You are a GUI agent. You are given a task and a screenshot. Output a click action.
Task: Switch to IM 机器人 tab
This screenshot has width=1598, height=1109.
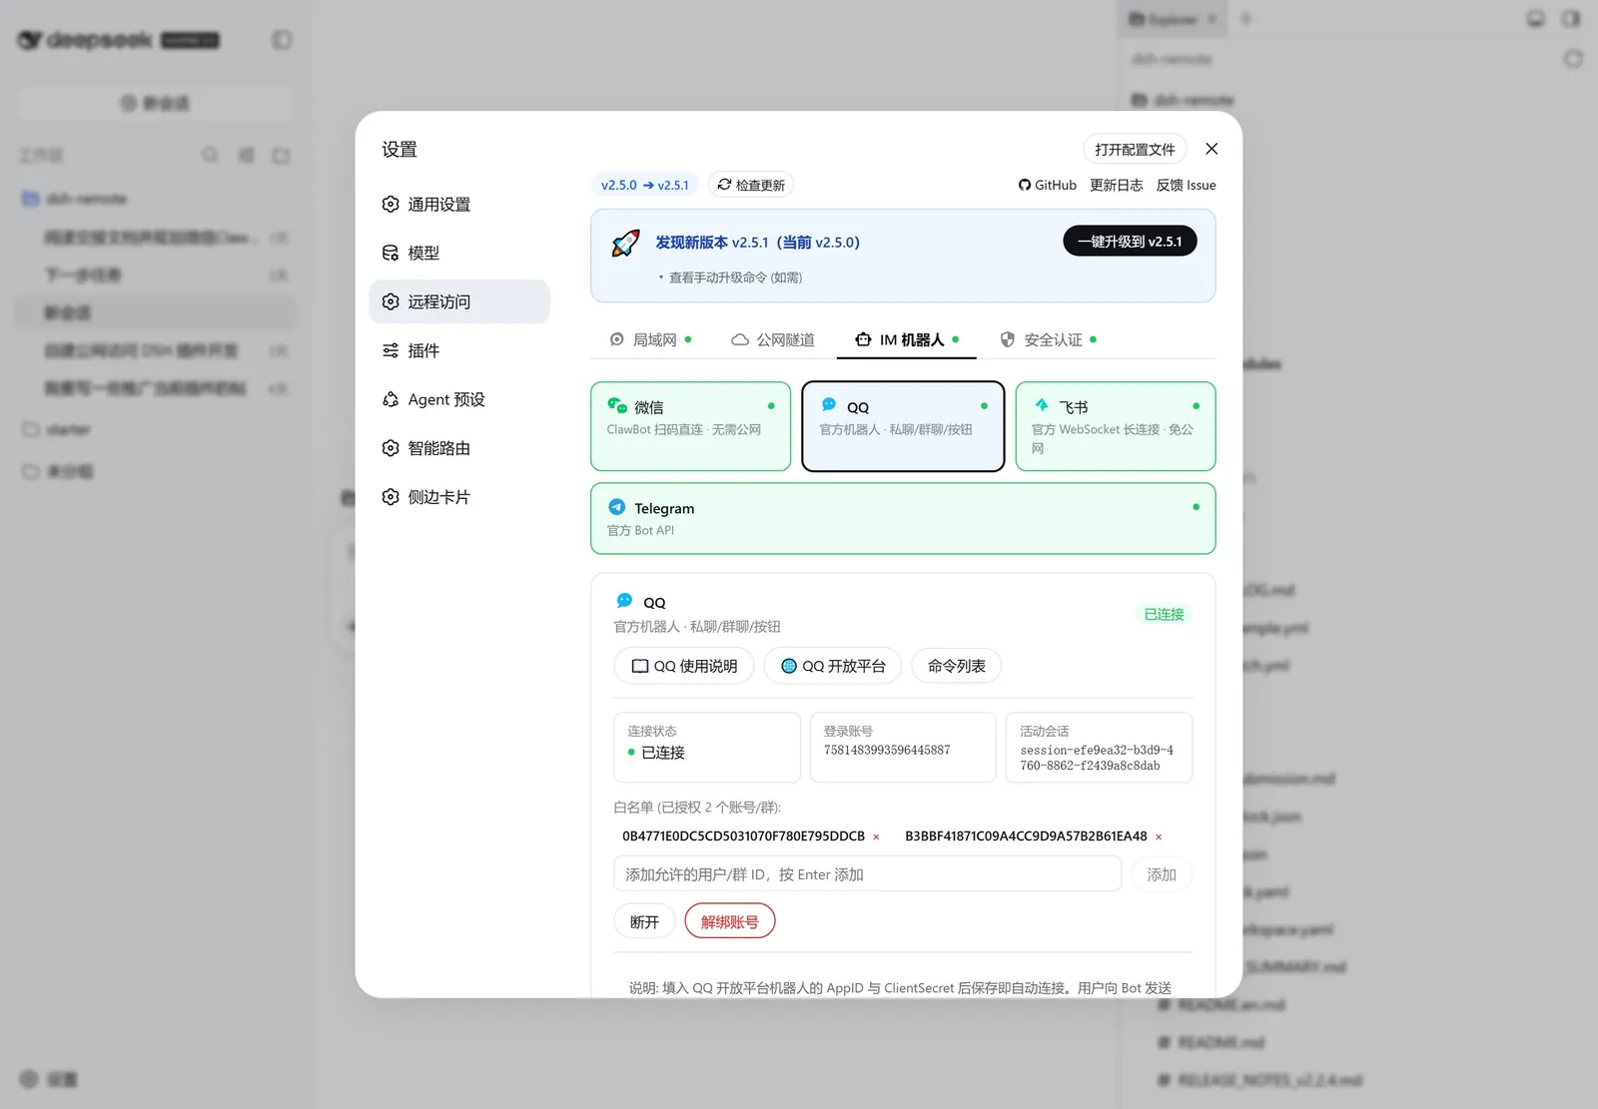[x=907, y=339]
